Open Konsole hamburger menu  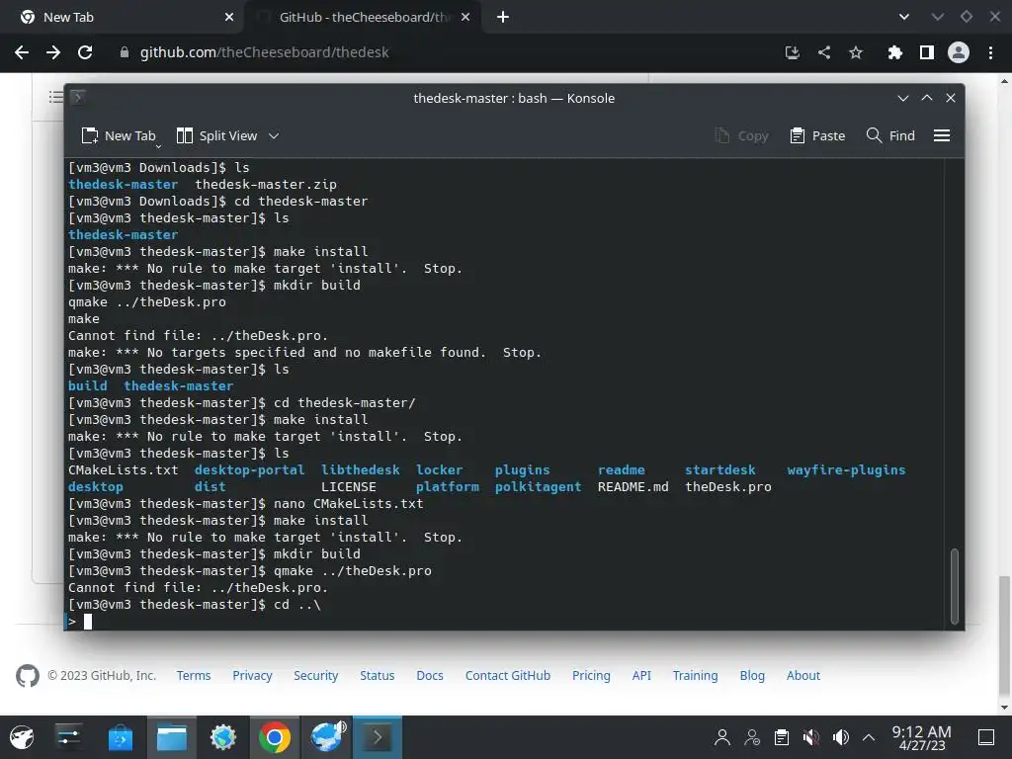coord(942,135)
